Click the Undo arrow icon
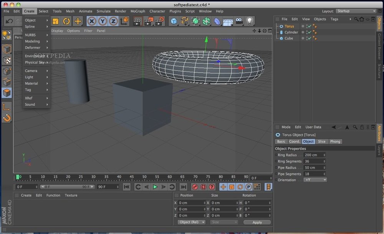This screenshot has width=384, height=234. [9, 21]
